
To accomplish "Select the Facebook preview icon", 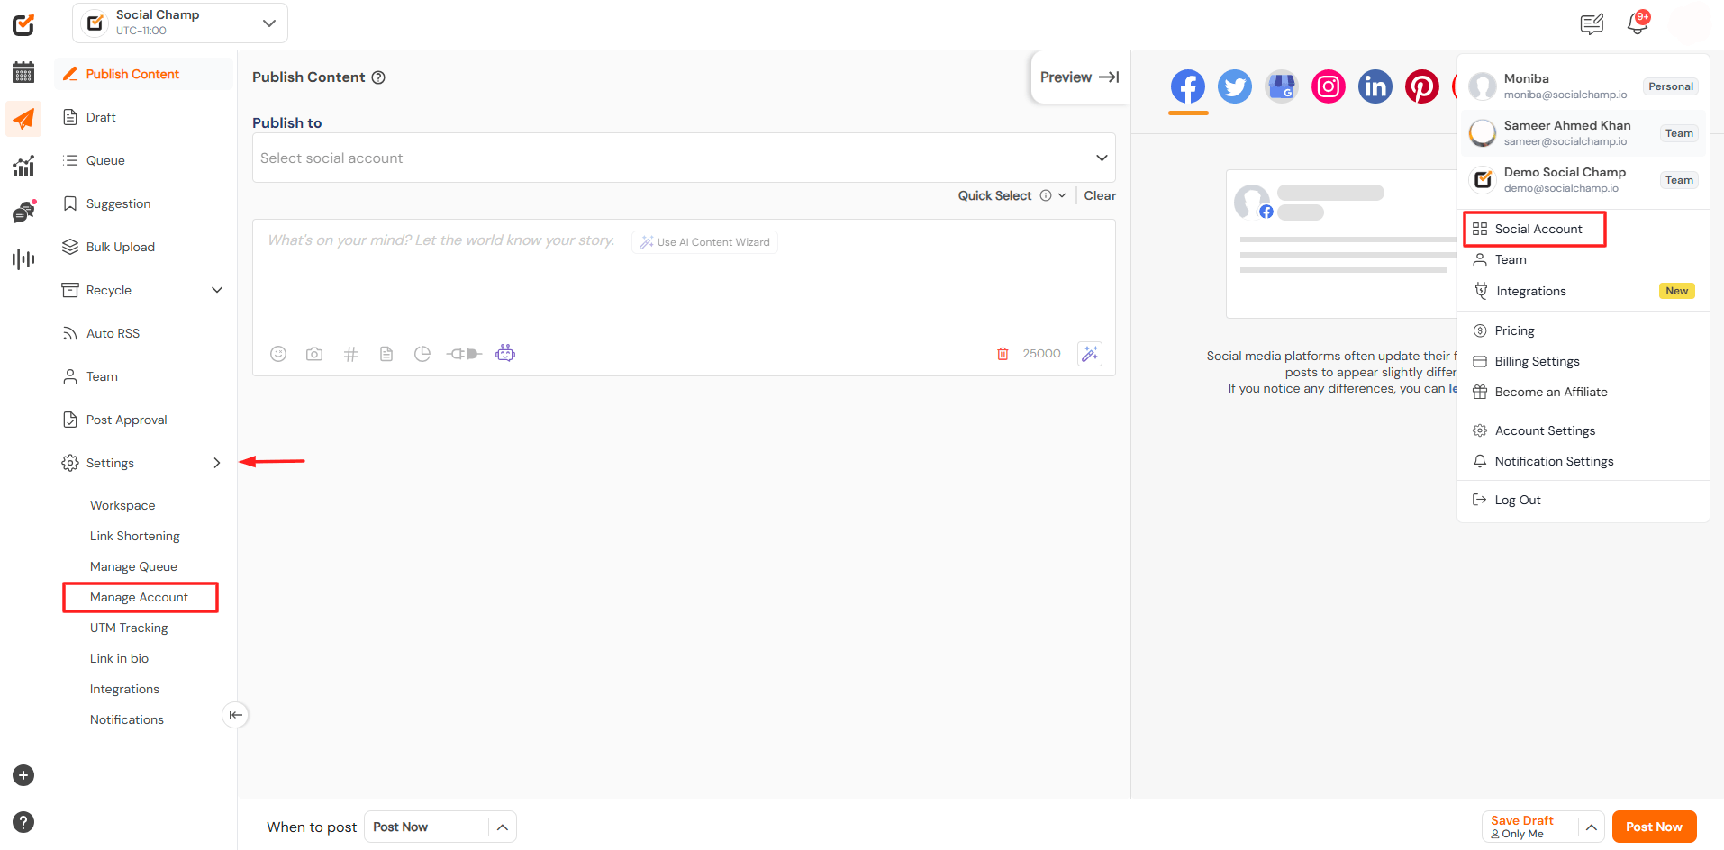I will 1188,87.
